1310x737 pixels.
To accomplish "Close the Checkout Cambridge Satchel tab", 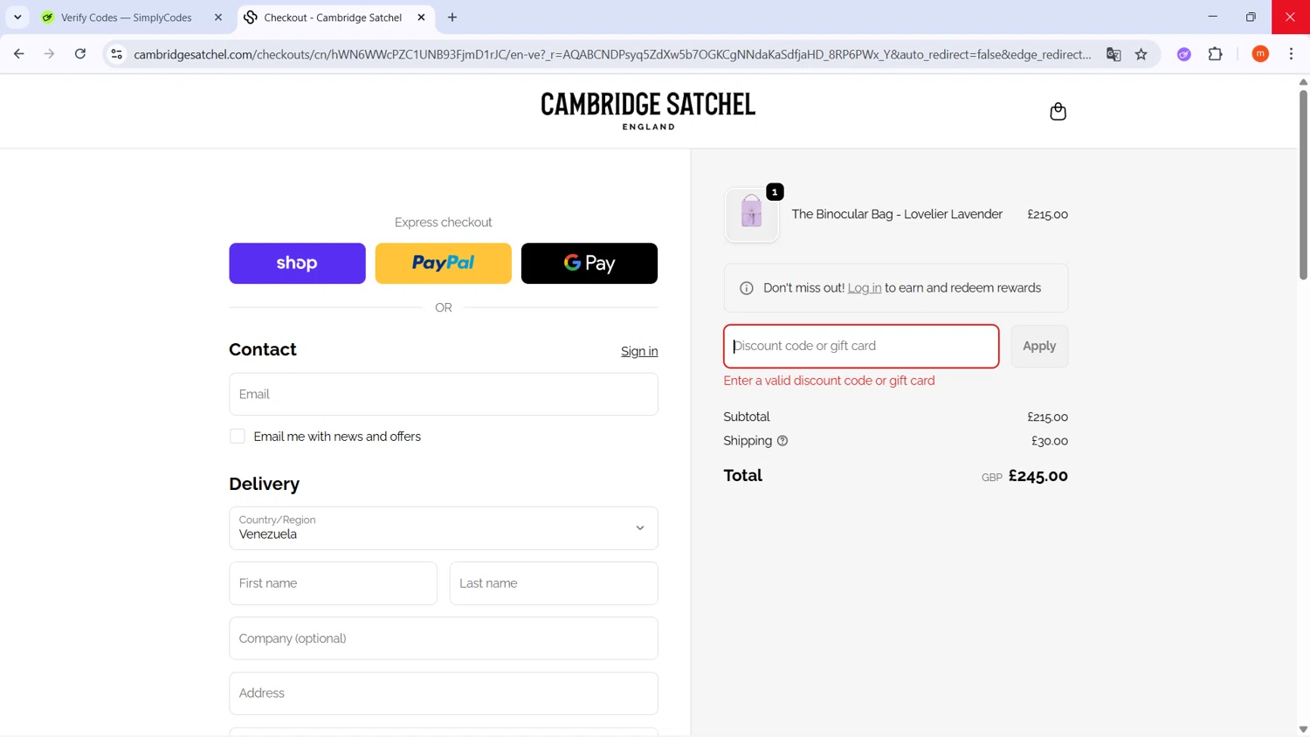I will coord(421,17).
